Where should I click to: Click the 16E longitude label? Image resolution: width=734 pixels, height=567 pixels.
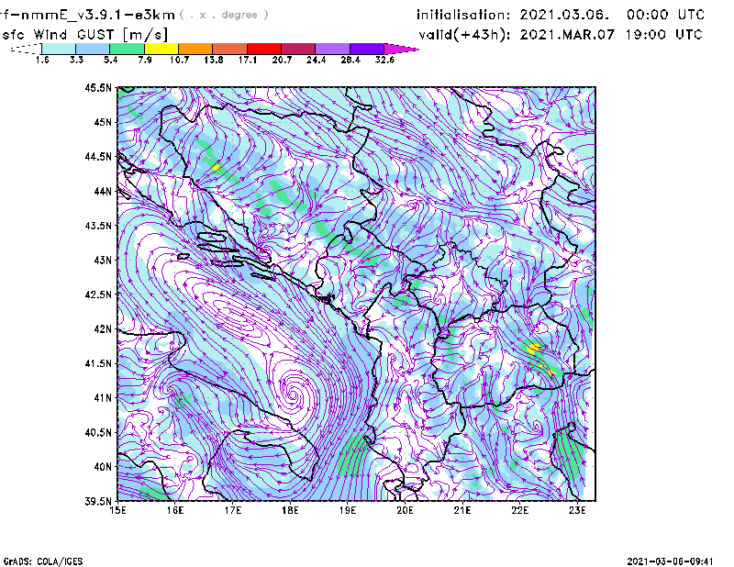click(x=175, y=510)
